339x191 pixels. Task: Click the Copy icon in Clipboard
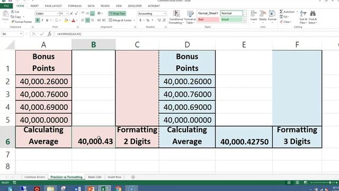(x=13, y=16)
